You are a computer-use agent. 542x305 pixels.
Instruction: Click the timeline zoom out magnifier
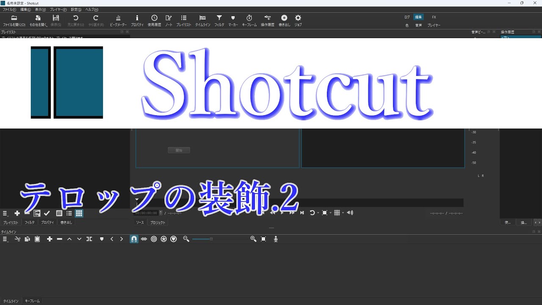tap(186, 239)
